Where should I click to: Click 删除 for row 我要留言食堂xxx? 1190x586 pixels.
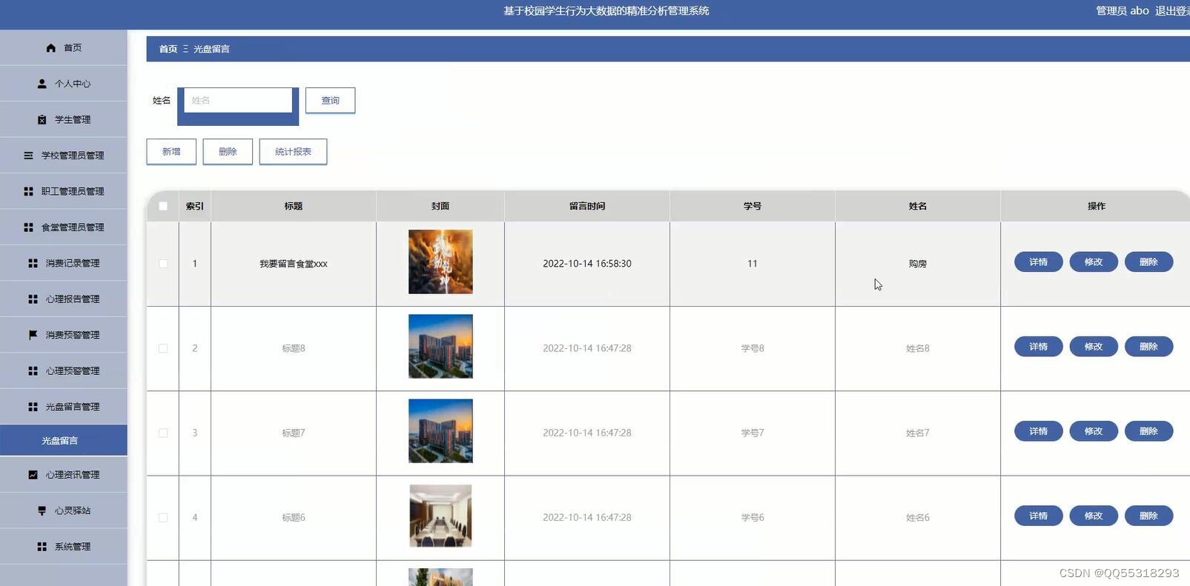click(x=1148, y=262)
